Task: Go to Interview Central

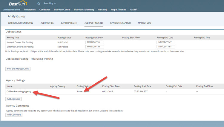Action: [62, 10]
